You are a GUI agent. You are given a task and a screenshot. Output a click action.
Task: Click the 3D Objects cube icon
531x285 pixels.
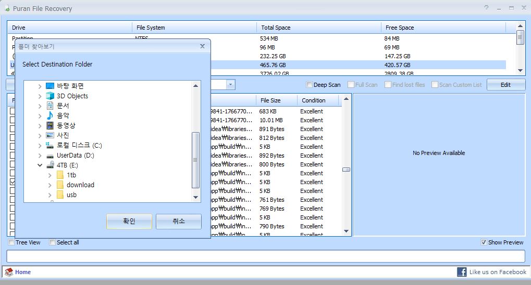tap(50, 96)
